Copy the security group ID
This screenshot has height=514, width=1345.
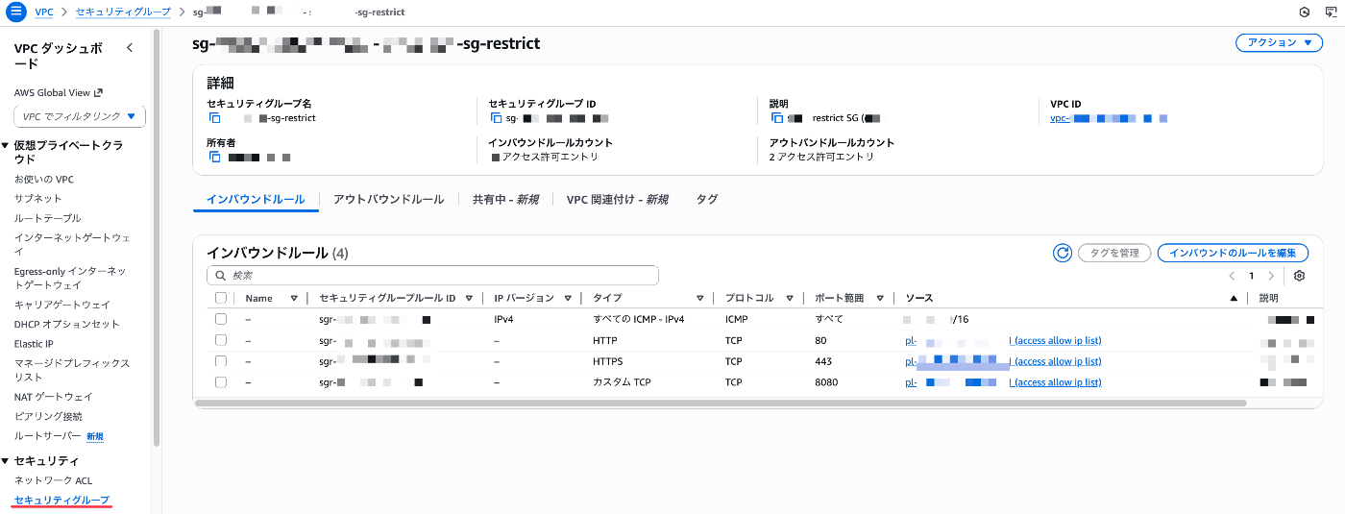(497, 118)
